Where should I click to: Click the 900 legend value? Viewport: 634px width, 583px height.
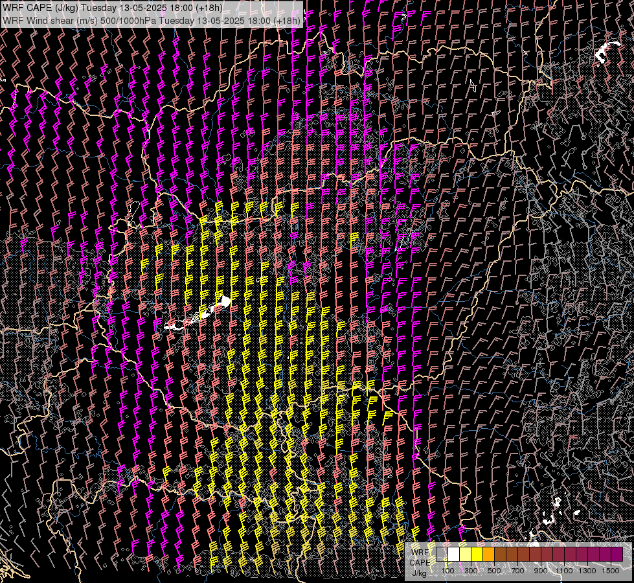(541, 571)
